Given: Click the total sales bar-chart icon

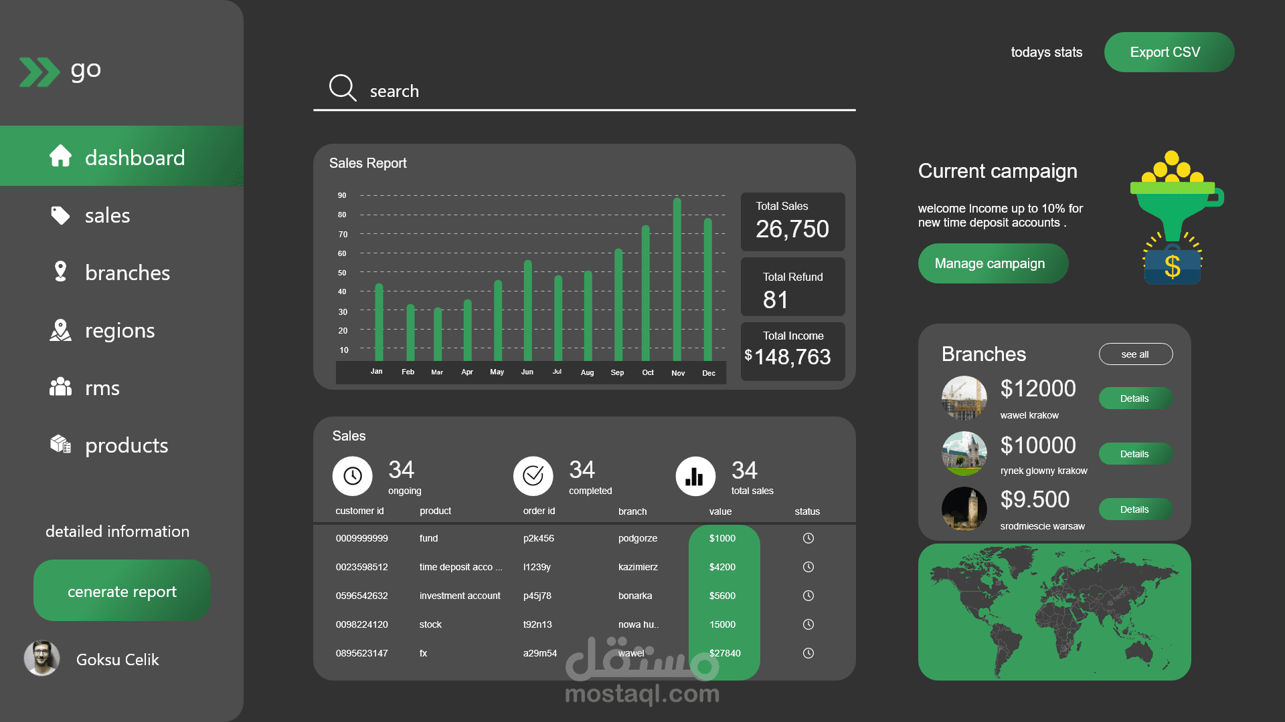Looking at the screenshot, I should click(695, 476).
